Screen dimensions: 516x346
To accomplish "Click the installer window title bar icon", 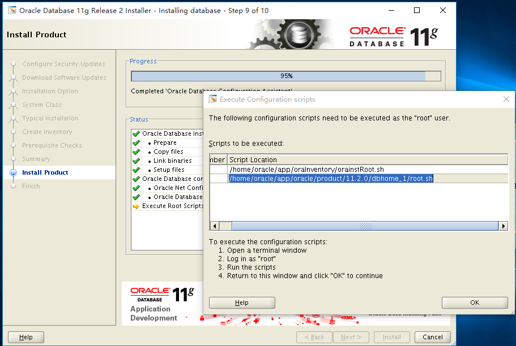I will [12, 10].
